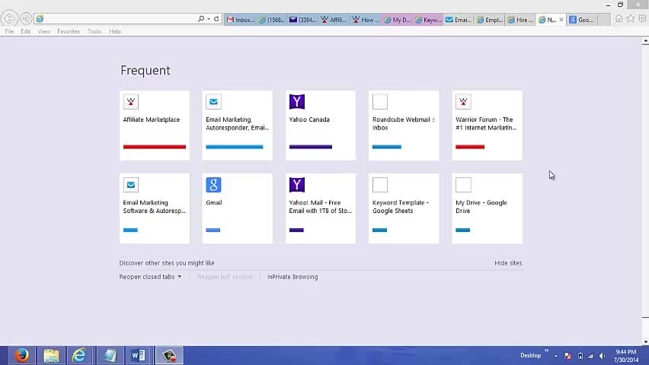The image size is (649, 365).
Task: Open Email Marketing, Autoresponder tile
Action: [x=237, y=125]
